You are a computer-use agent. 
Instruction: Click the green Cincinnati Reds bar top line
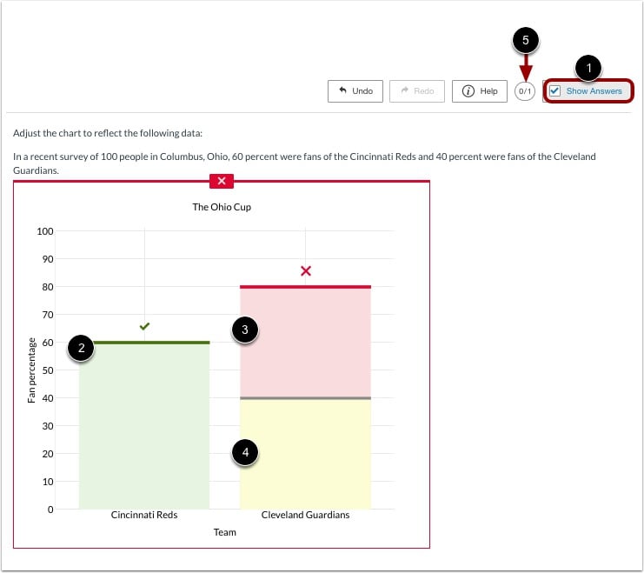tap(151, 343)
